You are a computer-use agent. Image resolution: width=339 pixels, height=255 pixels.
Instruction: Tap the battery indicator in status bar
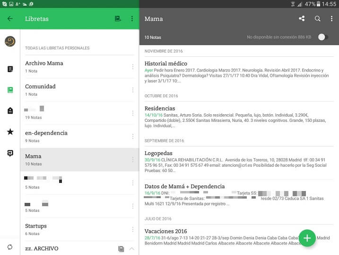(x=318, y=4)
